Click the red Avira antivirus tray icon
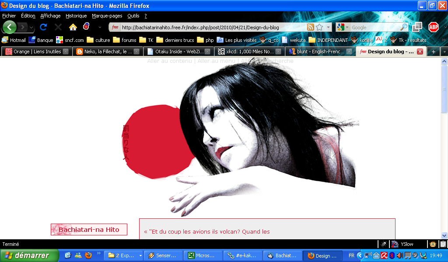 [384, 255]
